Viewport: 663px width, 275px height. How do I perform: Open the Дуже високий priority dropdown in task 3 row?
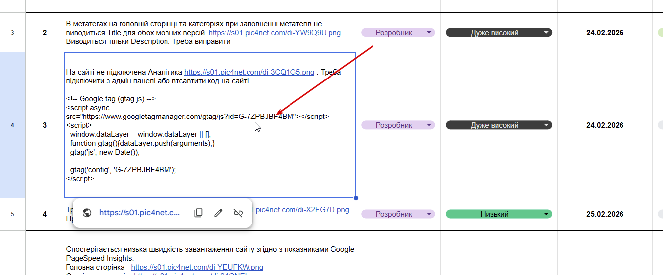(x=498, y=125)
